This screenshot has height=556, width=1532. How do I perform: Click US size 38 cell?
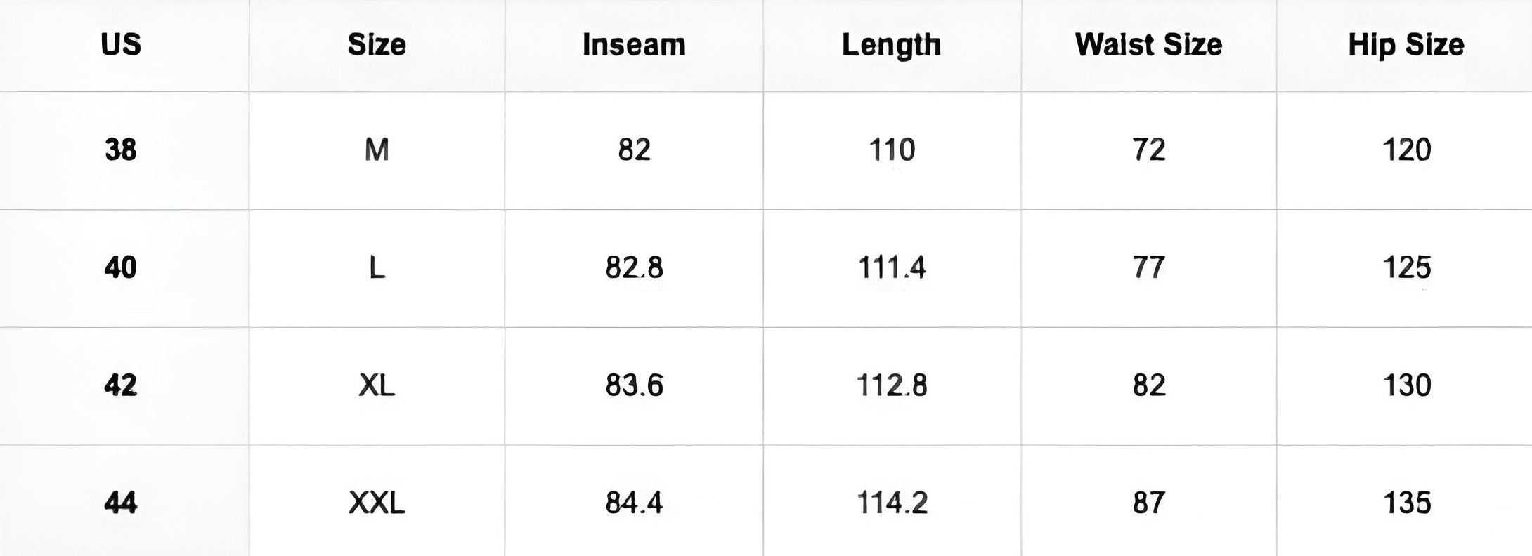pyautogui.click(x=121, y=150)
